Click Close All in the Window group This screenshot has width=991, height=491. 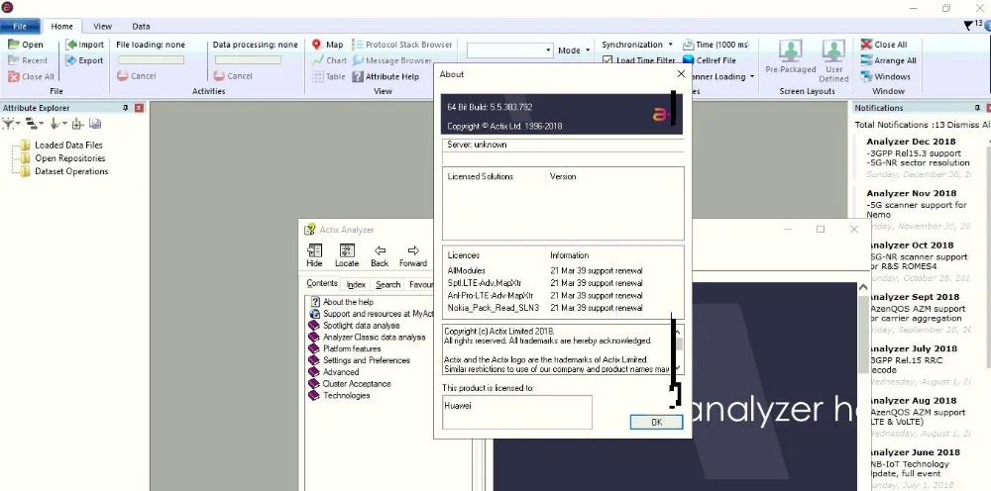pyautogui.click(x=884, y=45)
